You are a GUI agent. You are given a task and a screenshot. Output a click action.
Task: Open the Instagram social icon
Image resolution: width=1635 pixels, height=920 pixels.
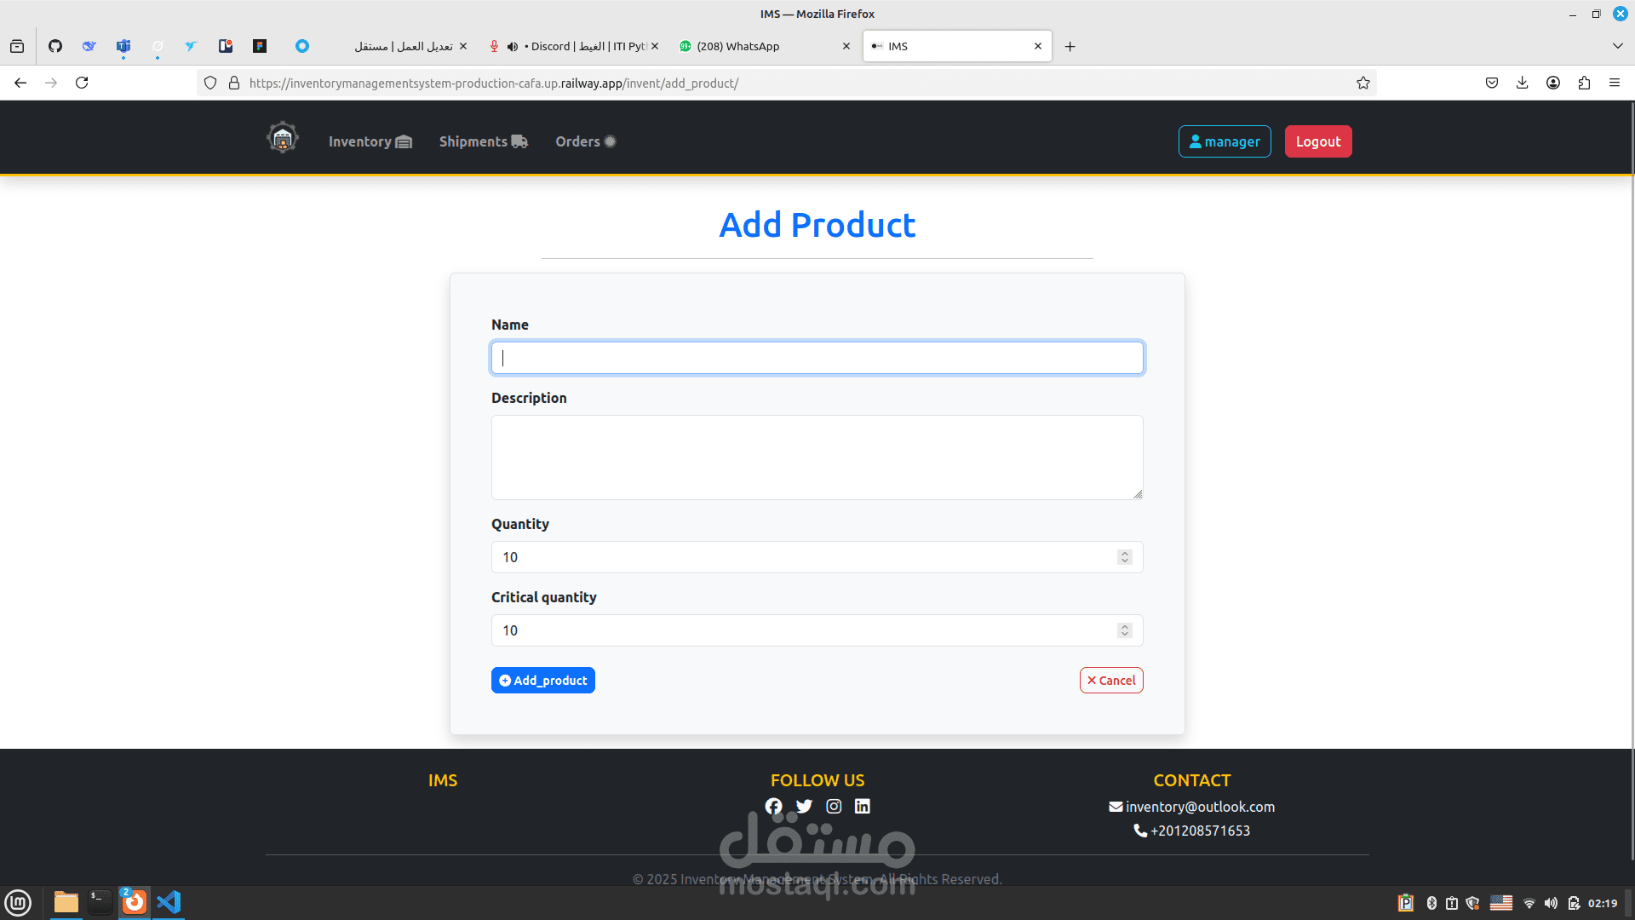(834, 806)
